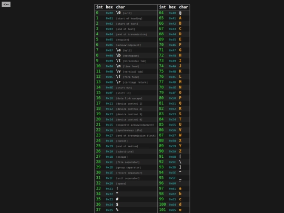Click the lowercase 'd' in row 100
The image size is (284, 213).
click(x=180, y=204)
